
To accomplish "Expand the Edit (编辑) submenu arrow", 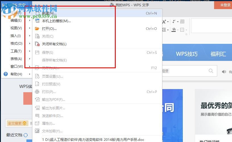I will (x=30, y=20).
